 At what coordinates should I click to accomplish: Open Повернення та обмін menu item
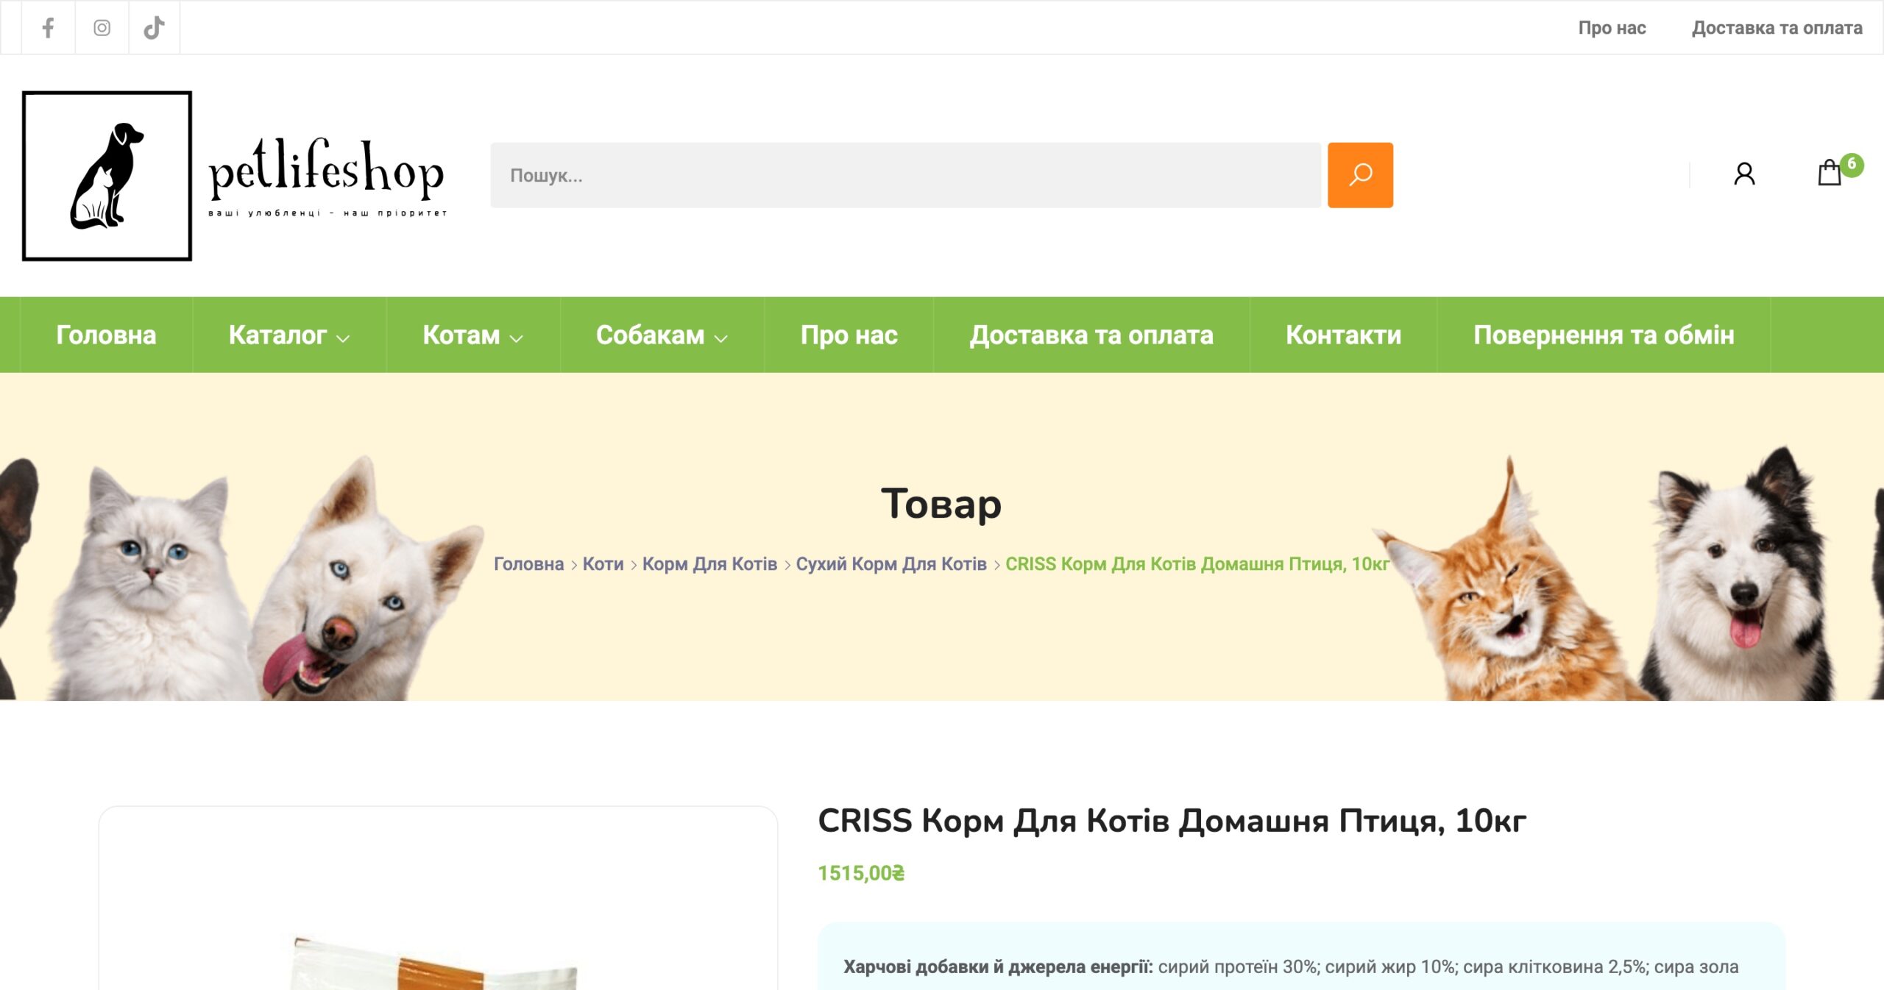(1603, 335)
